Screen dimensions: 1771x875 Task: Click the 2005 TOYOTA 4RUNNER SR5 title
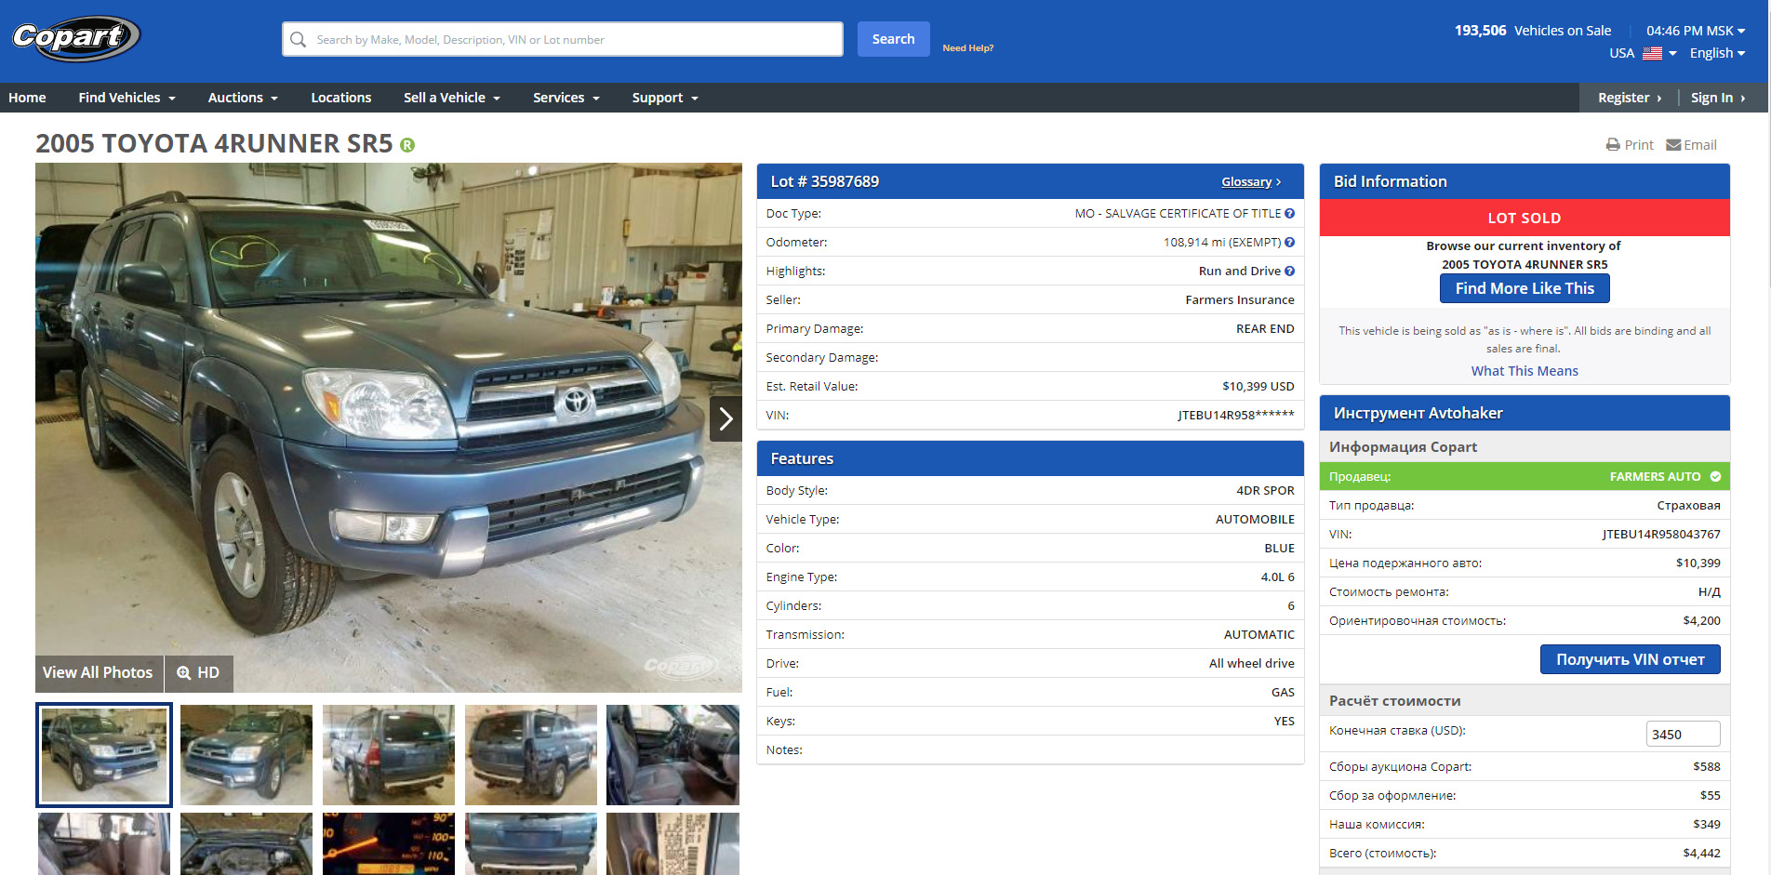pyautogui.click(x=214, y=144)
